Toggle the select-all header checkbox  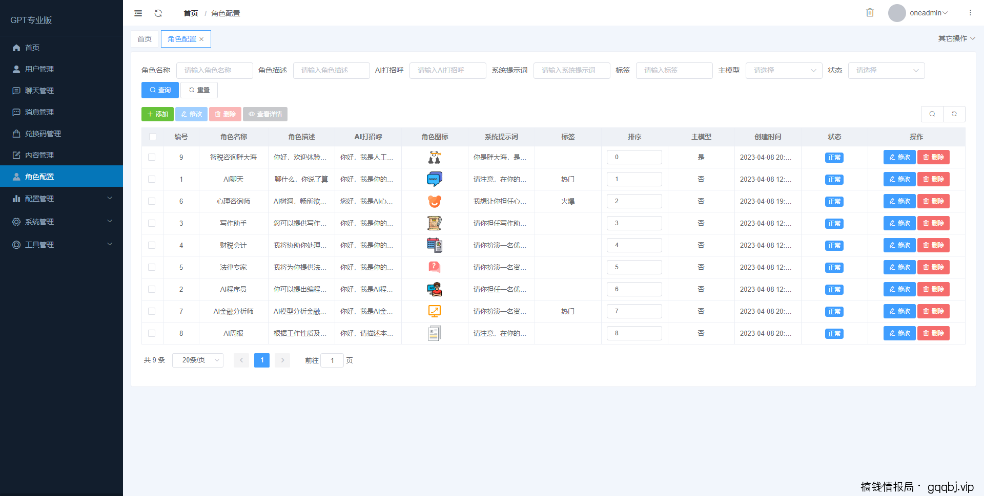click(153, 137)
